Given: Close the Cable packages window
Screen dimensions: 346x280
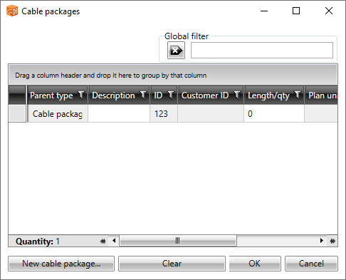Looking at the screenshot, I should (329, 11).
